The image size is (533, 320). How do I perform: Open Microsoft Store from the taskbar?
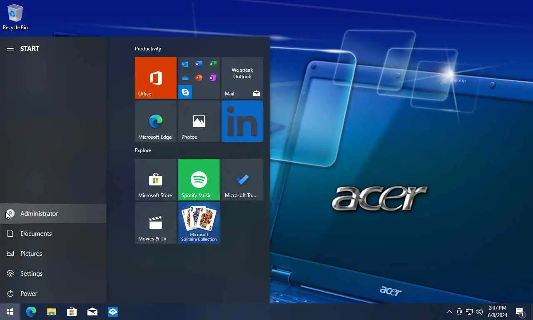tap(72, 312)
